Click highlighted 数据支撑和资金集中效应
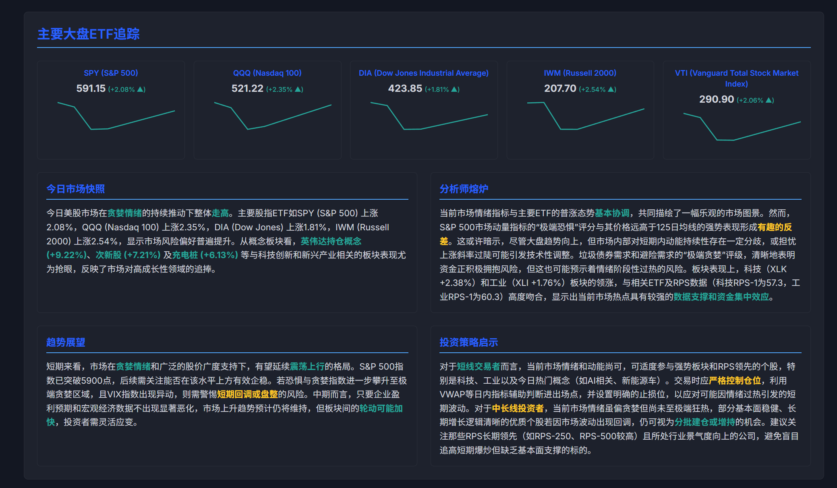This screenshot has width=837, height=488. (721, 297)
